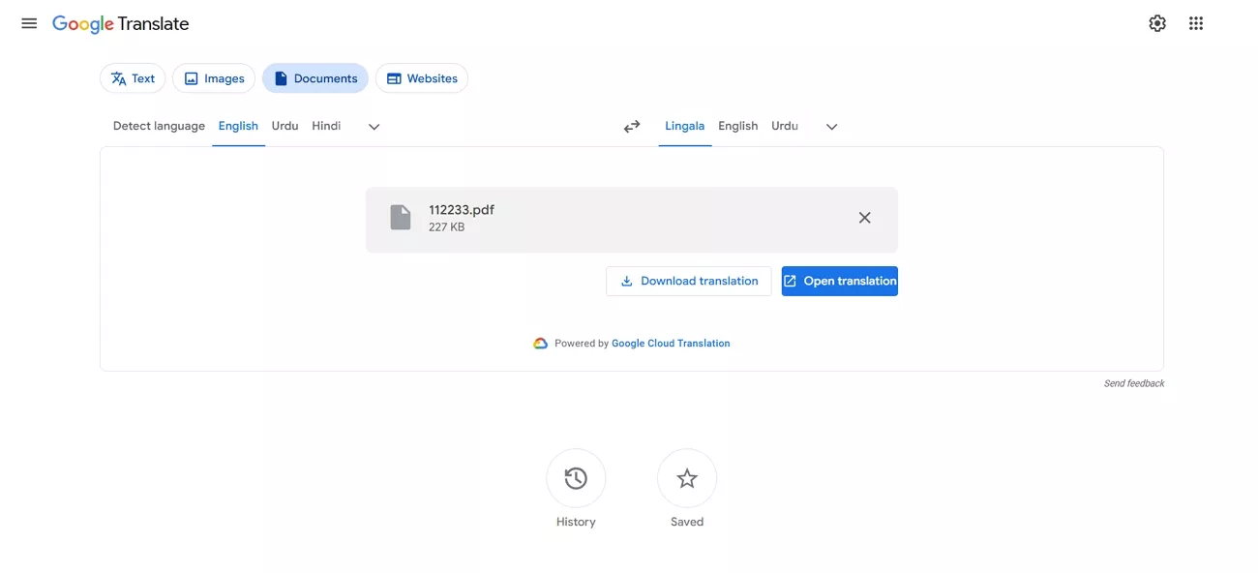Open the main navigation hamburger menu
Screen dimensions: 1258x573
[x=28, y=23]
